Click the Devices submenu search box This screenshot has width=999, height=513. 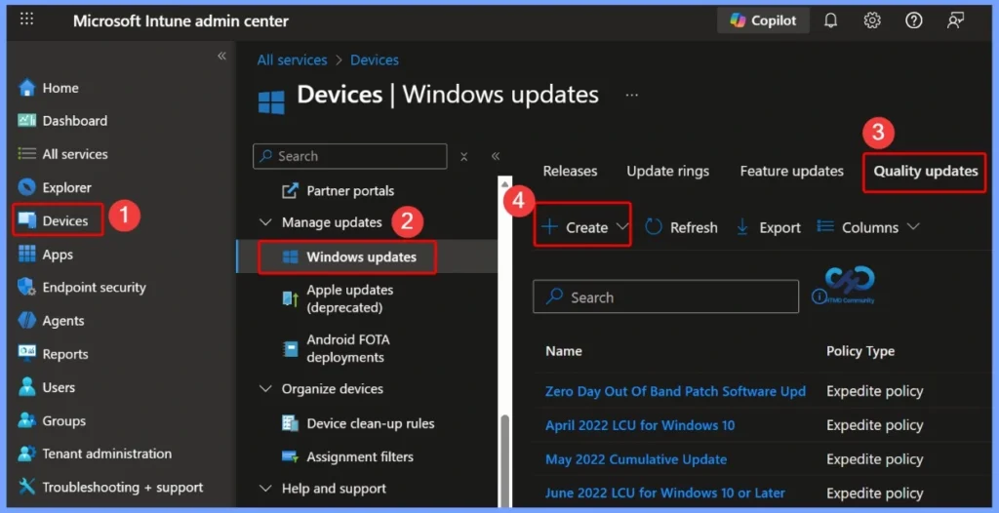(x=350, y=156)
